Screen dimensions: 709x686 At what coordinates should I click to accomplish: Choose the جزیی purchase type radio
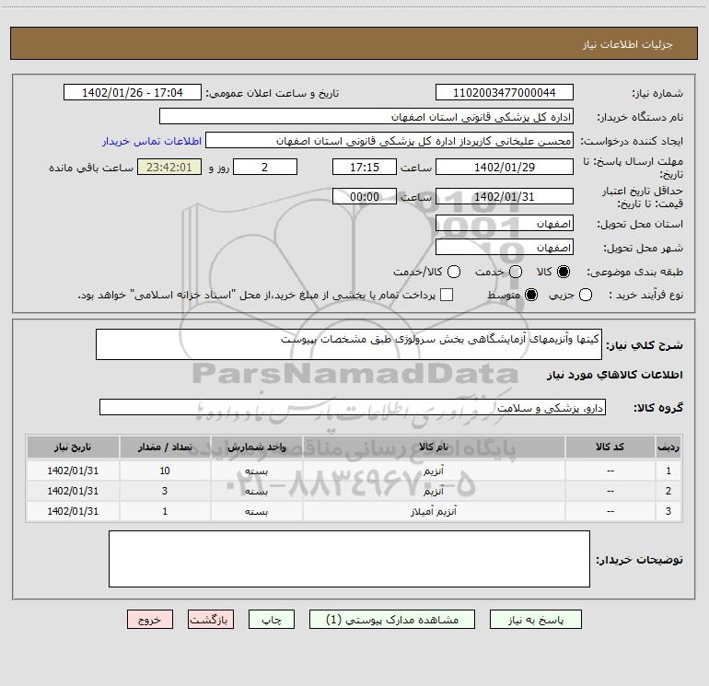click(586, 296)
